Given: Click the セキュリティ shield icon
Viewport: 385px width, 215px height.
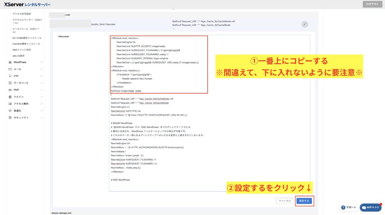Looking at the screenshot, I should point(10,117).
